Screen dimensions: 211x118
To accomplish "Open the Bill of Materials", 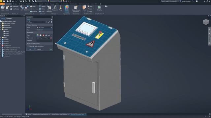I will [x=49, y=9].
